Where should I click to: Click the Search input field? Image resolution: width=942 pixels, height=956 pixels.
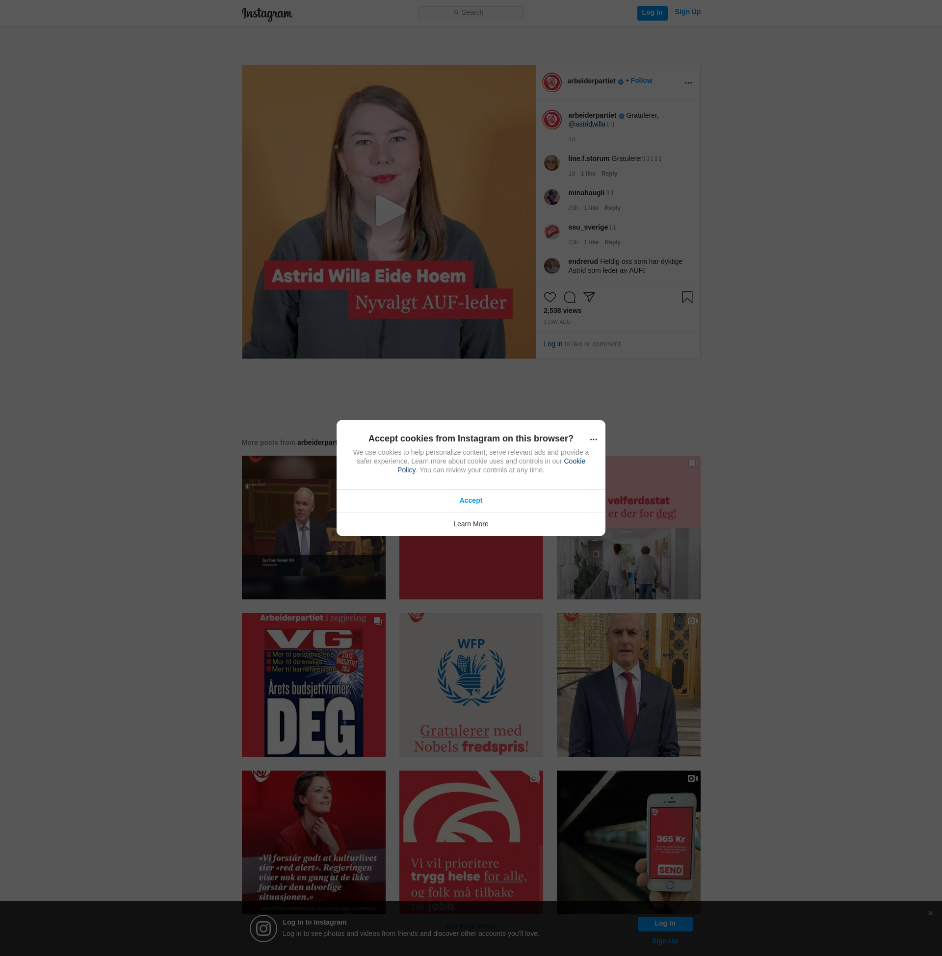pos(471,13)
